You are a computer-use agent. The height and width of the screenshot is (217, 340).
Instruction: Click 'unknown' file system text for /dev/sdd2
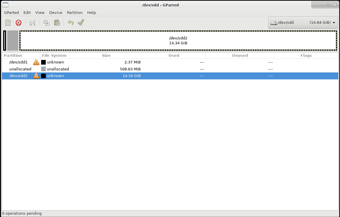coord(55,76)
